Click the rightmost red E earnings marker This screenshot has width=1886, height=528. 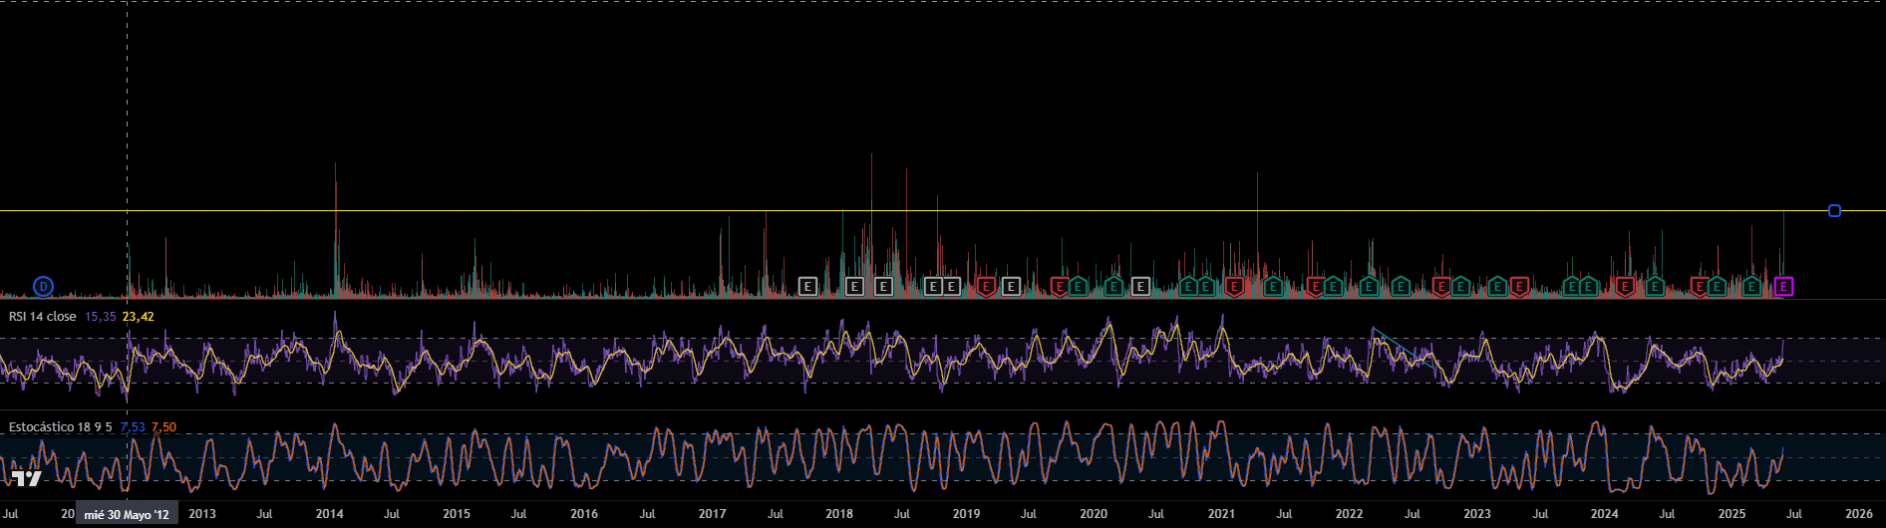click(1700, 287)
